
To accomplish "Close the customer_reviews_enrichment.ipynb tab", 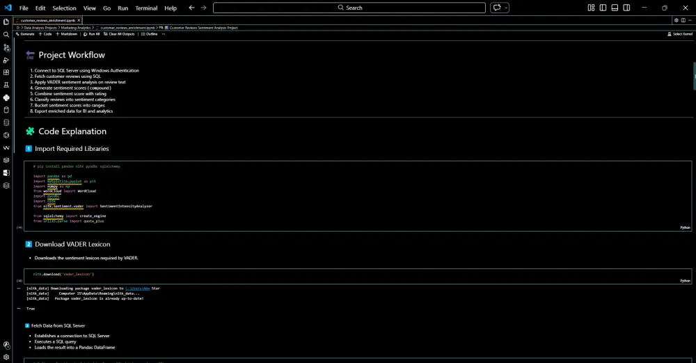I will click(x=79, y=20).
